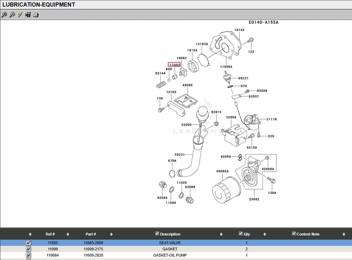Click the zoom in magnifier icon
The image size is (352, 260).
[4, 15]
